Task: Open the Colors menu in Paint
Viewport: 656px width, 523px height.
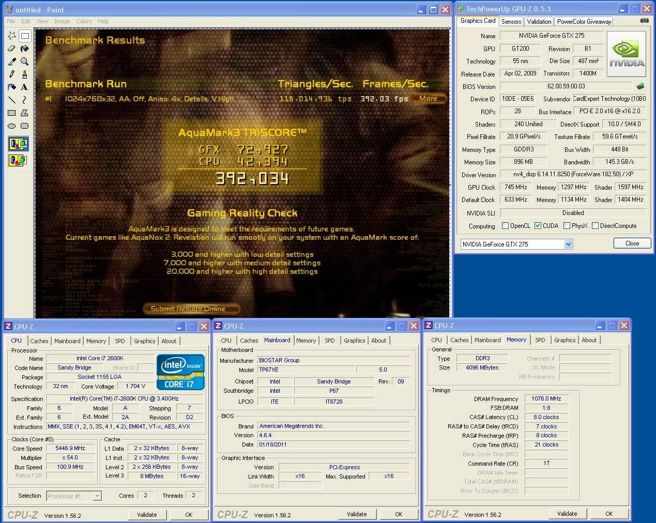Action: [84, 21]
